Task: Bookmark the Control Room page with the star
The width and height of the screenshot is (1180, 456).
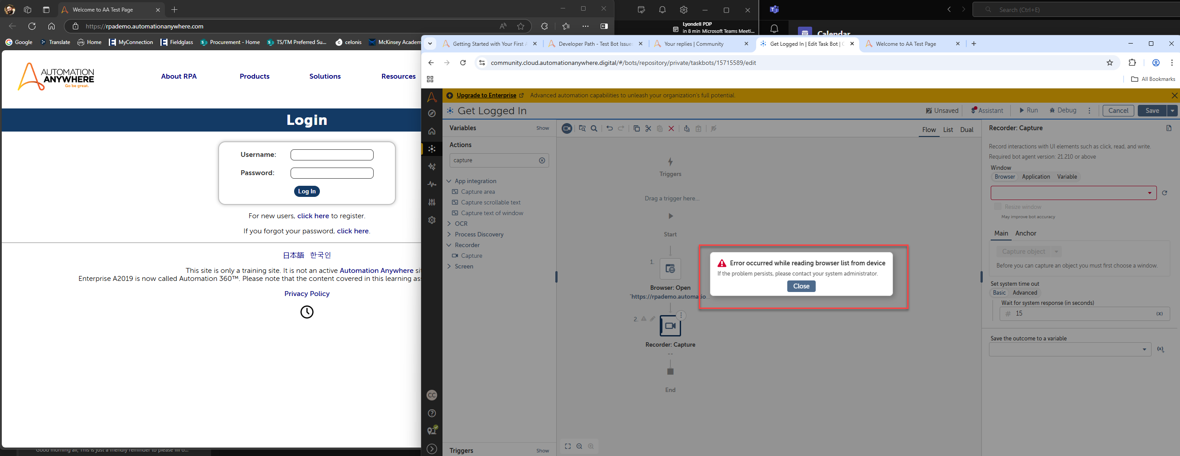Action: [x=1109, y=63]
